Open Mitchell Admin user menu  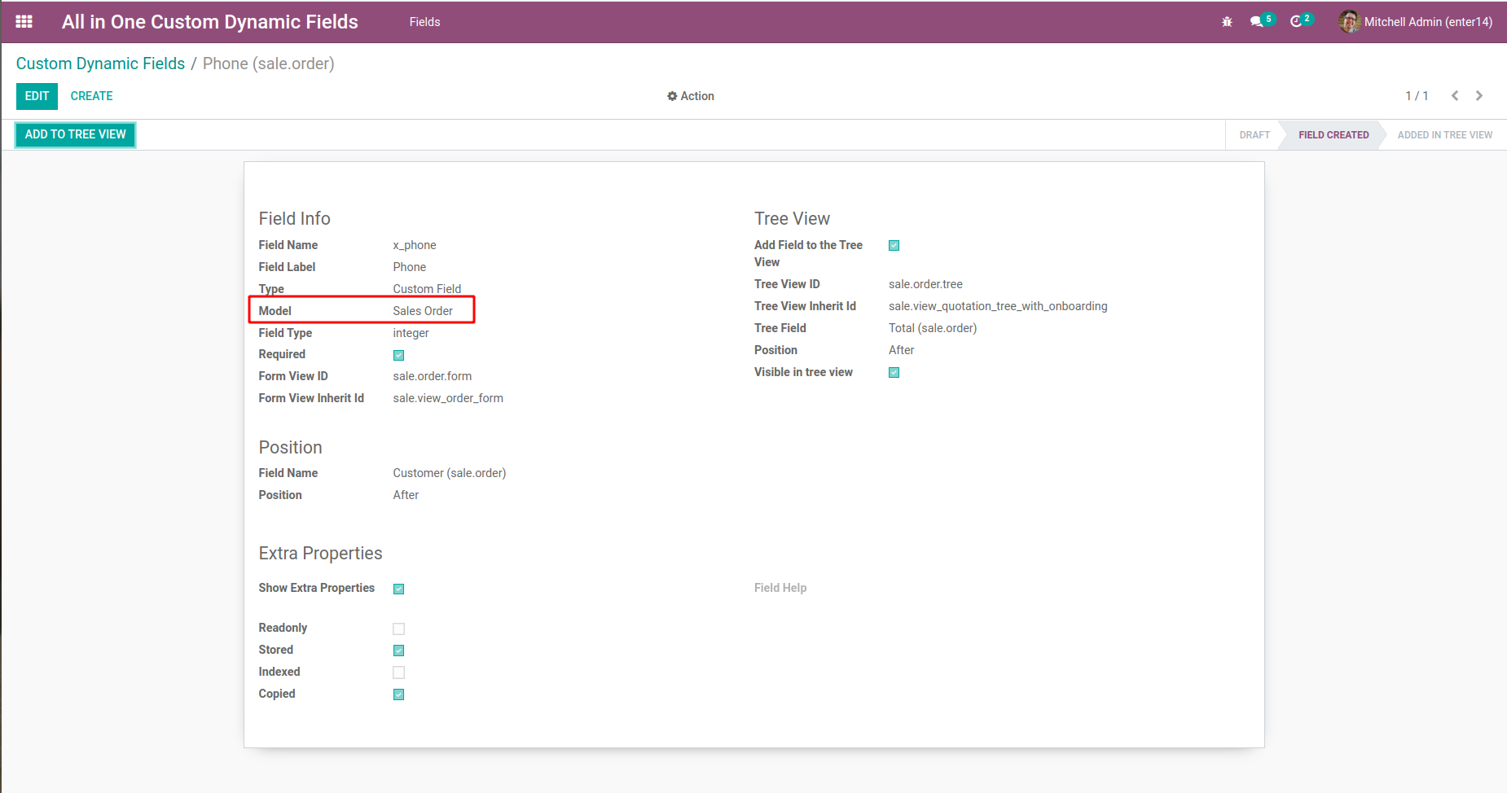click(x=1416, y=22)
